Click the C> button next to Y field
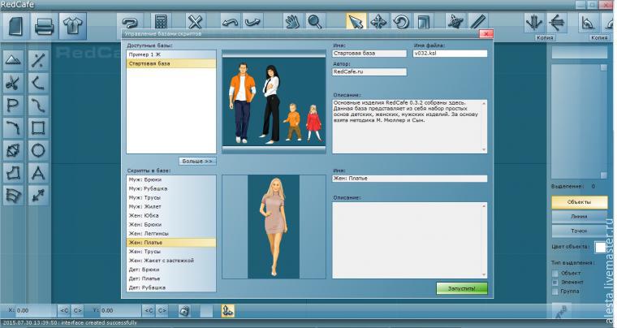This screenshot has height=328, width=617. click(x=162, y=311)
